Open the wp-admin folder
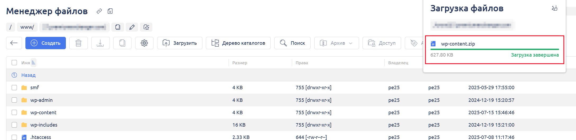The width and height of the screenshot is (576, 140). [x=42, y=100]
